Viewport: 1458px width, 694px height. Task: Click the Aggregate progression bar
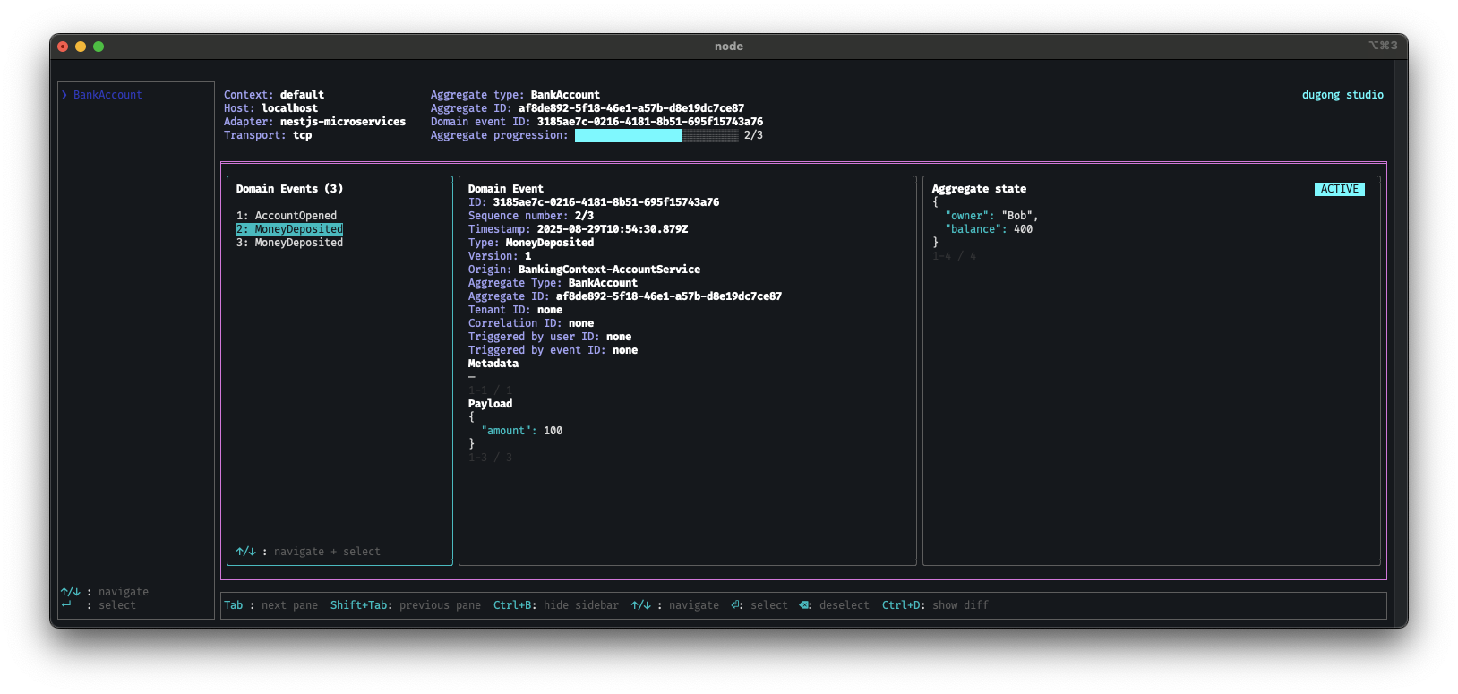(x=656, y=135)
